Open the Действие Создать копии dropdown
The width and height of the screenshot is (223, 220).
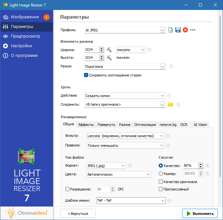(125, 96)
